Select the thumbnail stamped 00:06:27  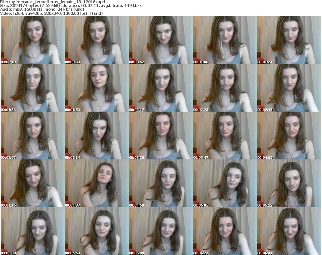point(225,231)
